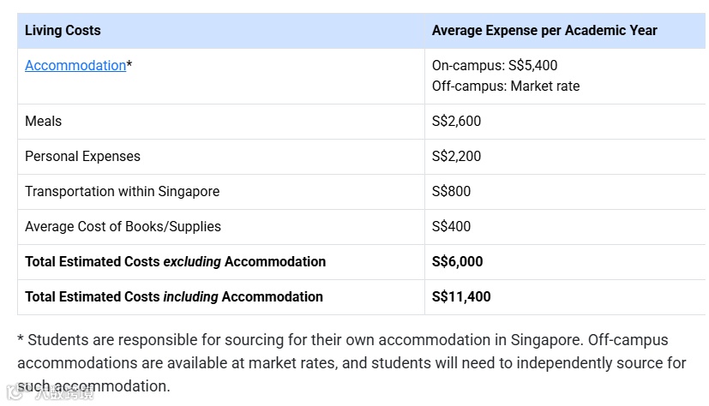The height and width of the screenshot is (406, 709).
Task: Select the Average Expense per Academic Year header
Action: pyautogui.click(x=544, y=30)
